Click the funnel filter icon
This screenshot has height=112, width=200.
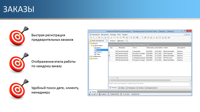point(108,38)
